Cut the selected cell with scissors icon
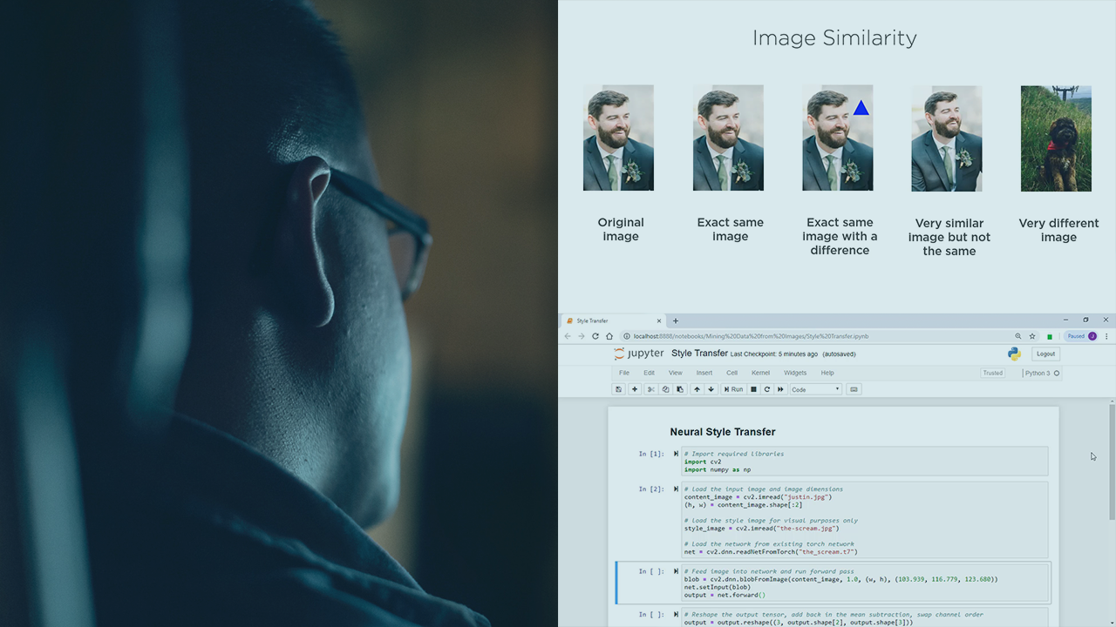Viewport: 1116px width, 627px height. (x=651, y=389)
